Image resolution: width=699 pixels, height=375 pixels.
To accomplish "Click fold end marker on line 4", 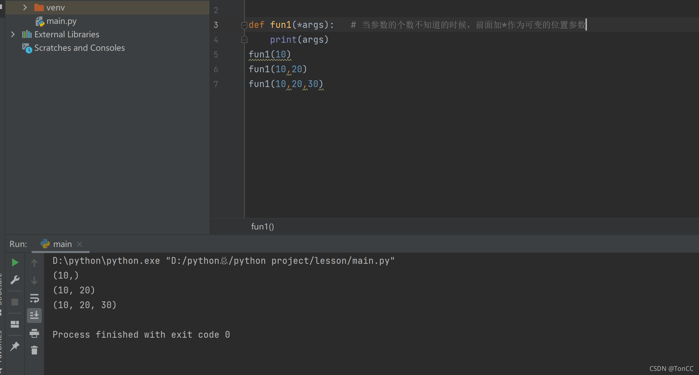I will coord(244,40).
